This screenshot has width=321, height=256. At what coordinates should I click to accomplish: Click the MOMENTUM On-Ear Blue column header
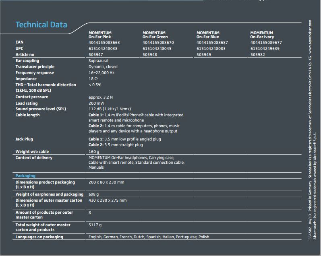coord(208,35)
